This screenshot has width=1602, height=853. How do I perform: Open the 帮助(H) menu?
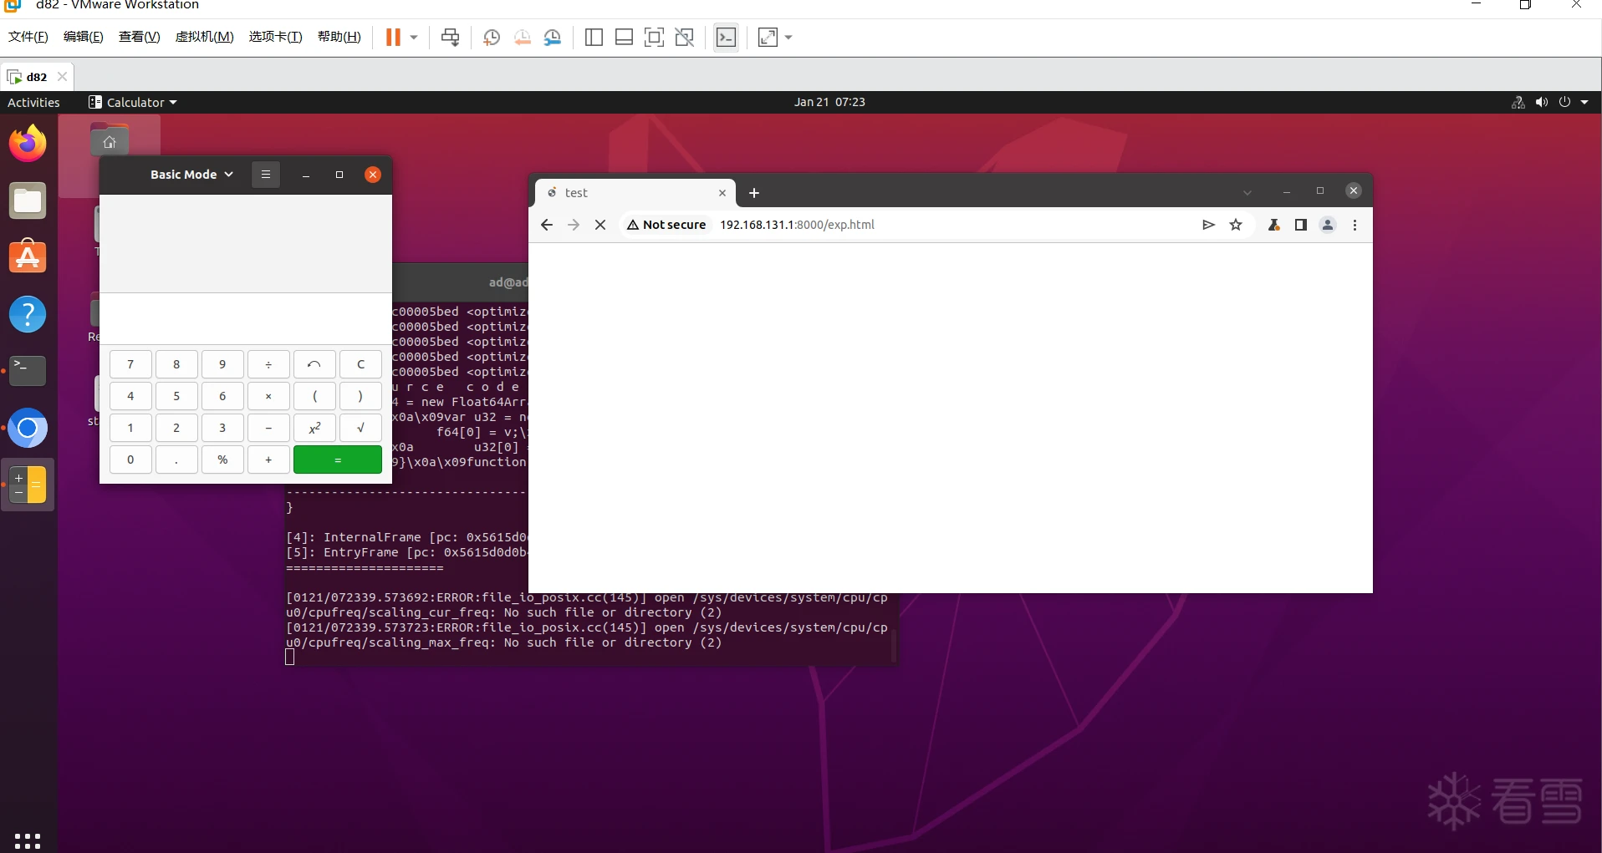(x=339, y=37)
